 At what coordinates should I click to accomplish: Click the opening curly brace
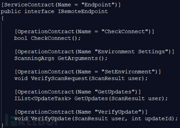point(2,18)
